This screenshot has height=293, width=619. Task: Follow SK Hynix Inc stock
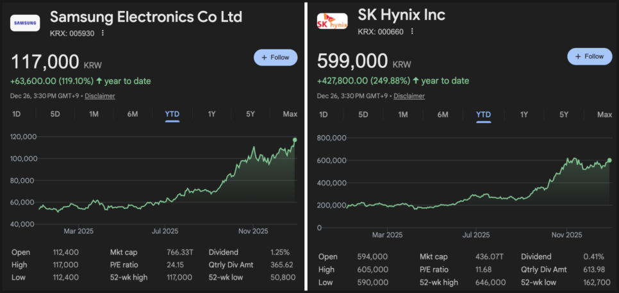pyautogui.click(x=585, y=56)
